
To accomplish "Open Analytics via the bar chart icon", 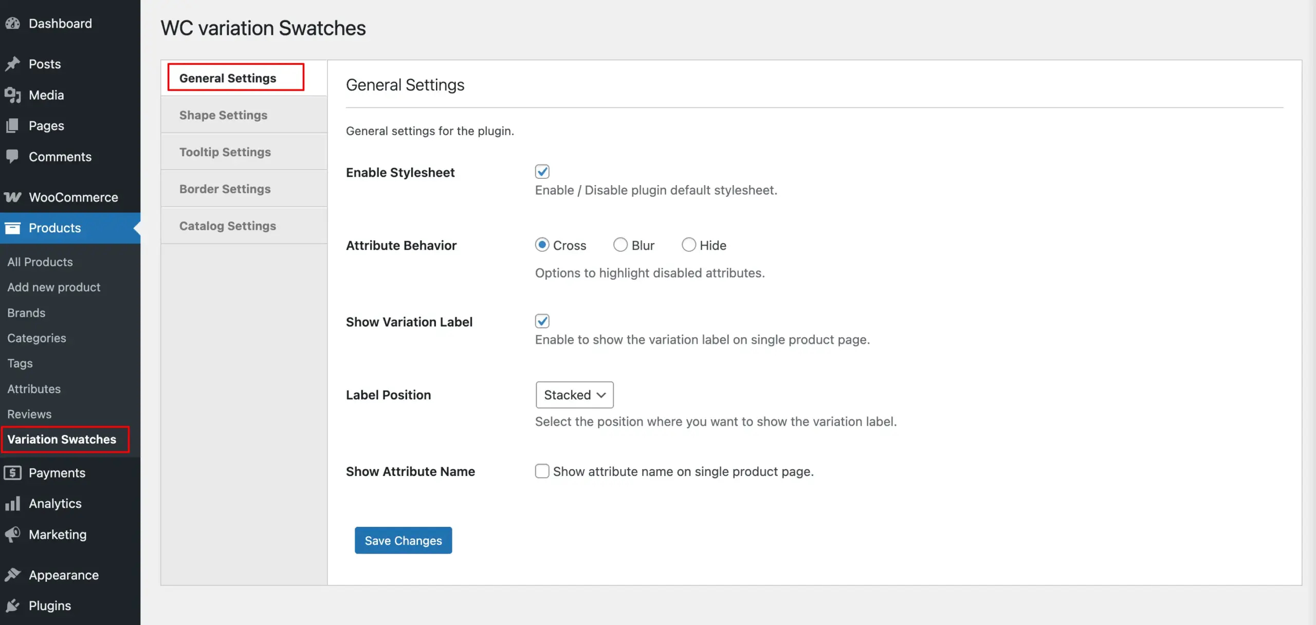I will tap(13, 503).
